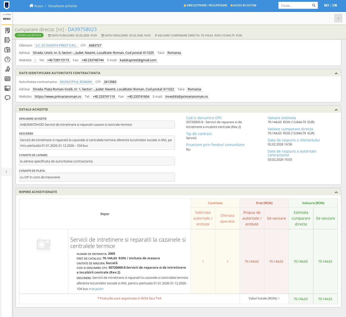The height and width of the screenshot is (317, 346).
Task: Expand the left sidebar with arrow
Action: tap(6, 172)
